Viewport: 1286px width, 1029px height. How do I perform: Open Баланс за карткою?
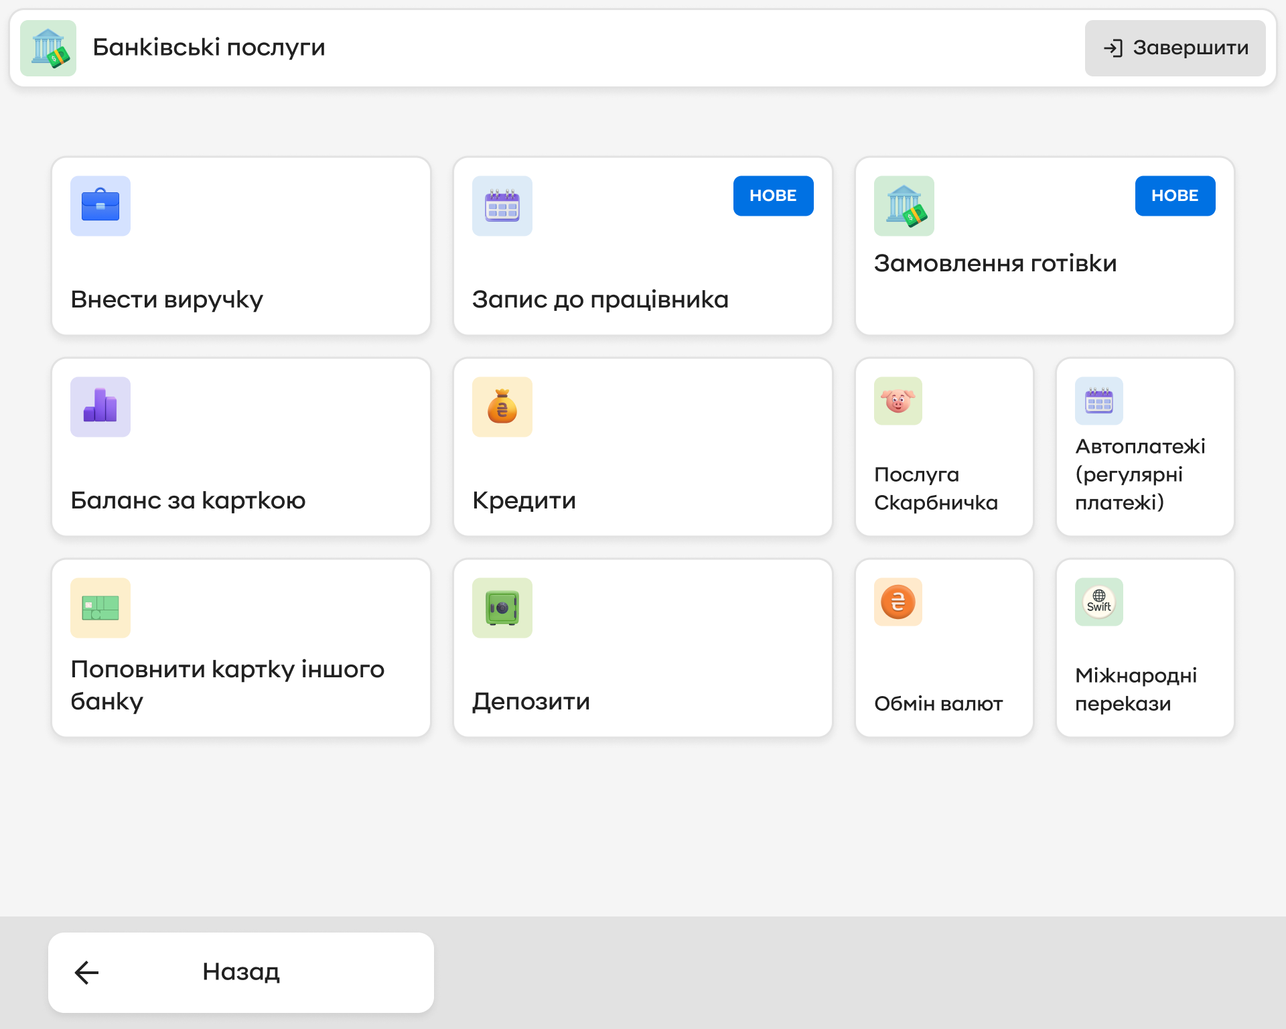coord(241,447)
